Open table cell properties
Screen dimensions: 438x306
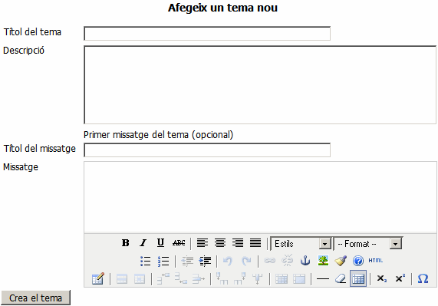[x=140, y=279]
